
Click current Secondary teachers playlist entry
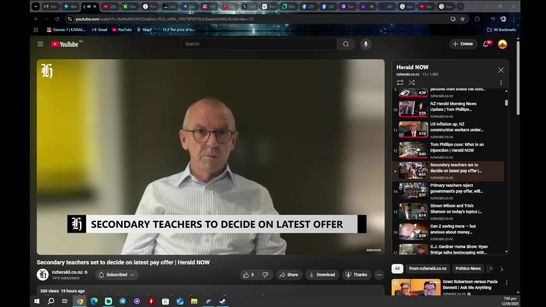(448, 171)
